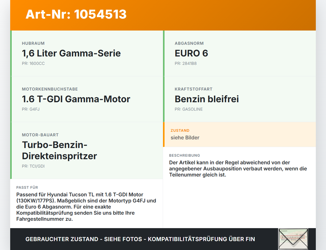Click the 'Art-Nr: 1054513' heading

tap(76, 14)
